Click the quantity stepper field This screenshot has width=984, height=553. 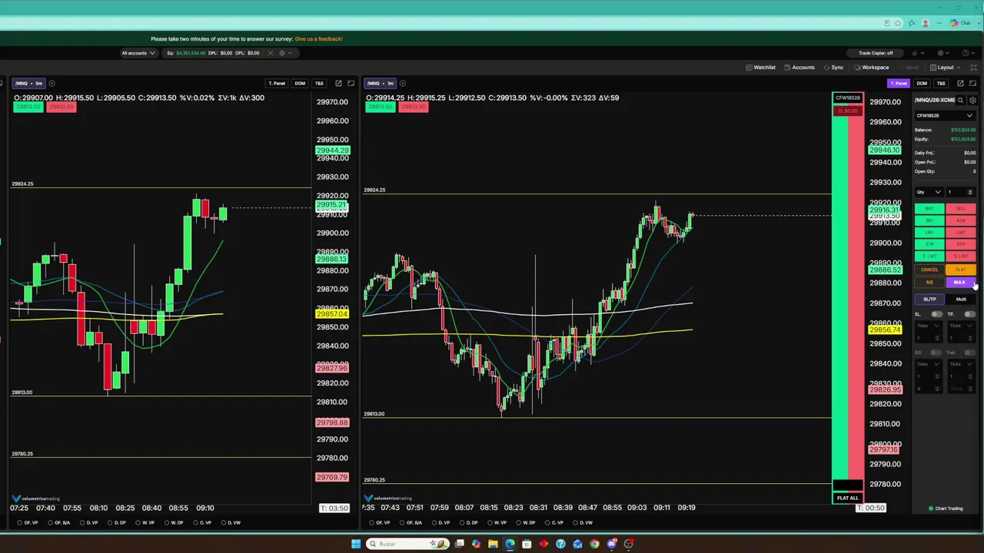point(961,192)
